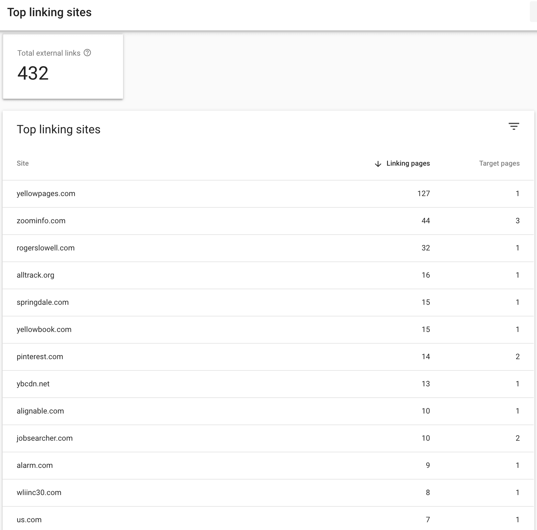
Task: Open the springdale.com row
Action: click(43, 302)
